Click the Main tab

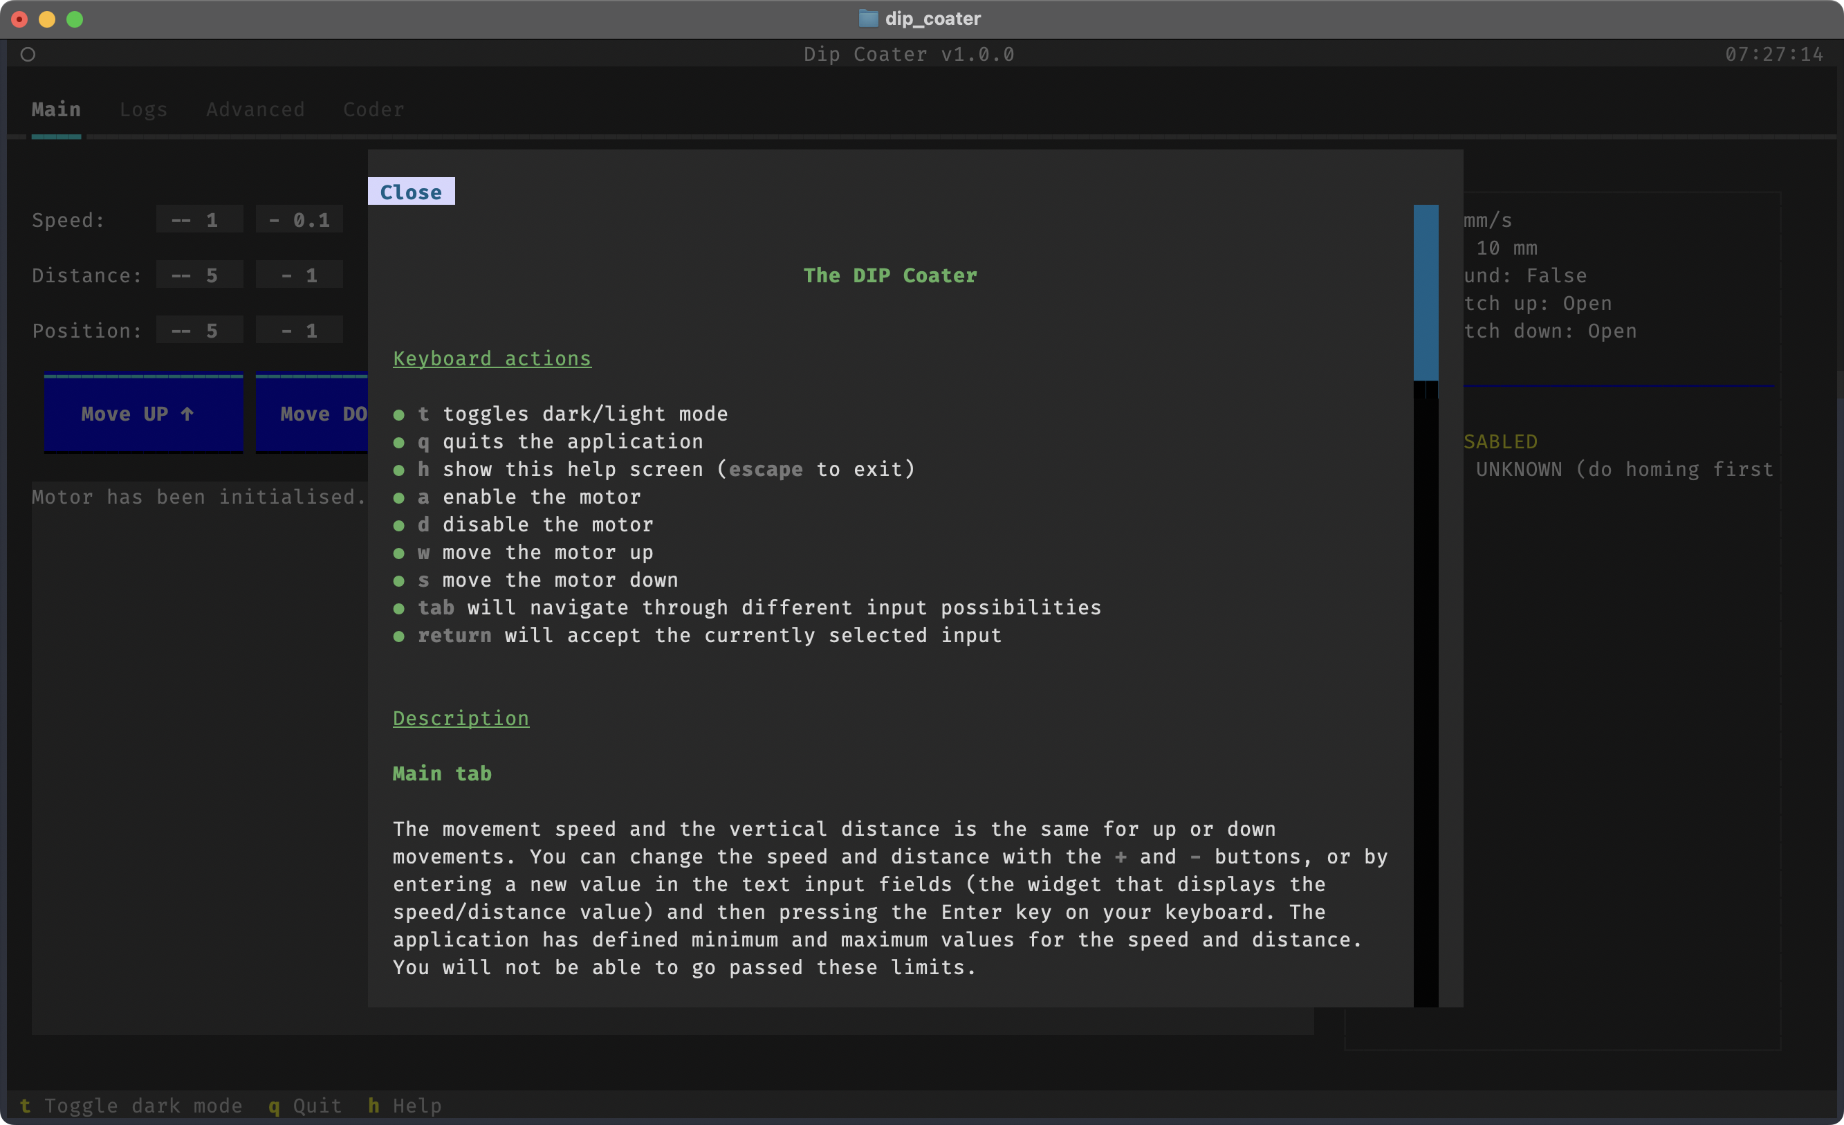click(x=56, y=109)
